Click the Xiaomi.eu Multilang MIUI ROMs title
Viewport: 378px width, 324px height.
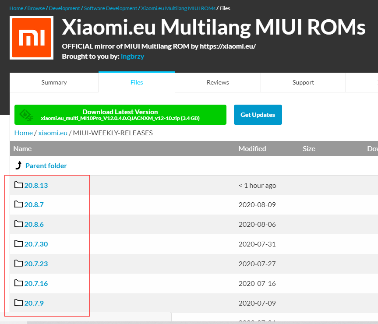point(214,27)
